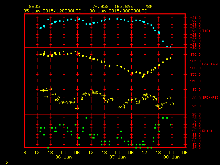This screenshot has width=220, height=165.
Task: Click the 06 Jun date label
Action: (x=64, y=157)
